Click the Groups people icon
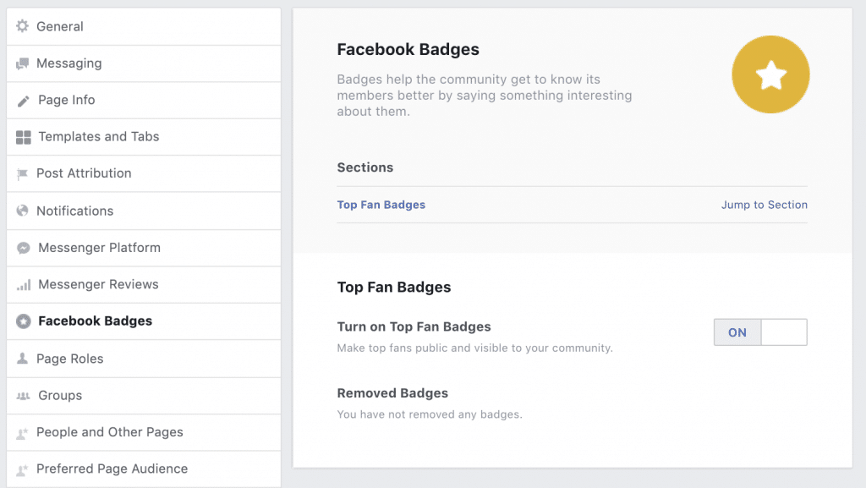Image resolution: width=866 pixels, height=488 pixels. click(x=23, y=396)
